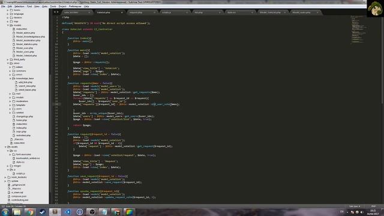Open the Preferences menu
The width and height of the screenshot is (384, 216).
click(75, 7)
